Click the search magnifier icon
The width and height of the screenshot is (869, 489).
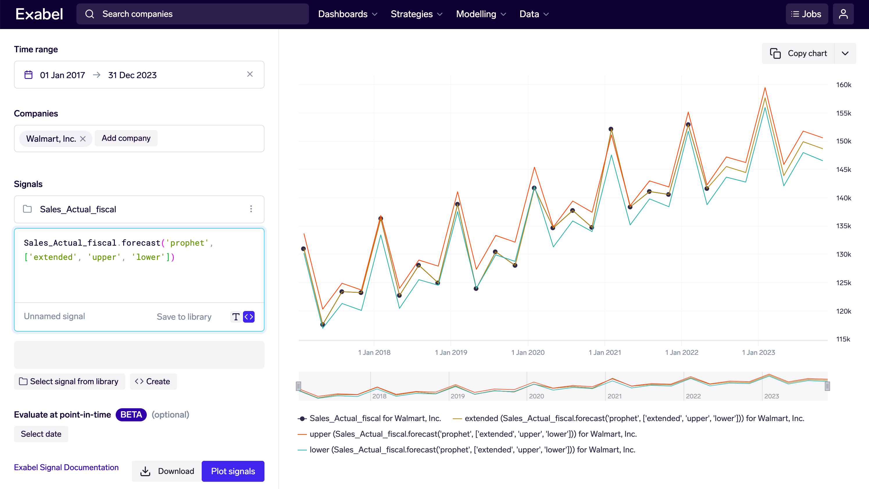[x=90, y=14]
